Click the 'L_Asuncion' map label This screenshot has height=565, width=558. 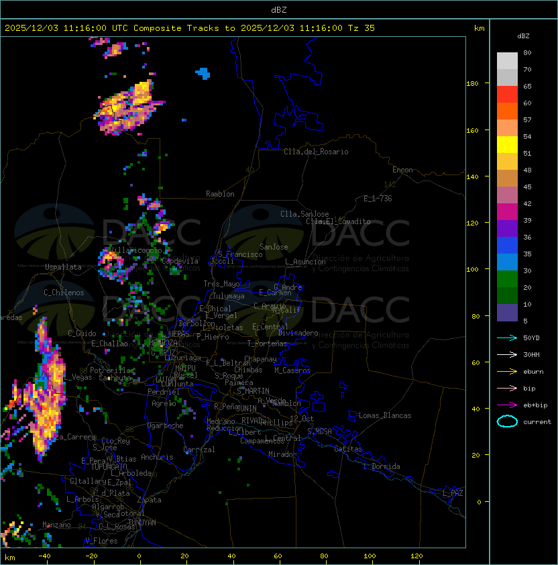305,262
